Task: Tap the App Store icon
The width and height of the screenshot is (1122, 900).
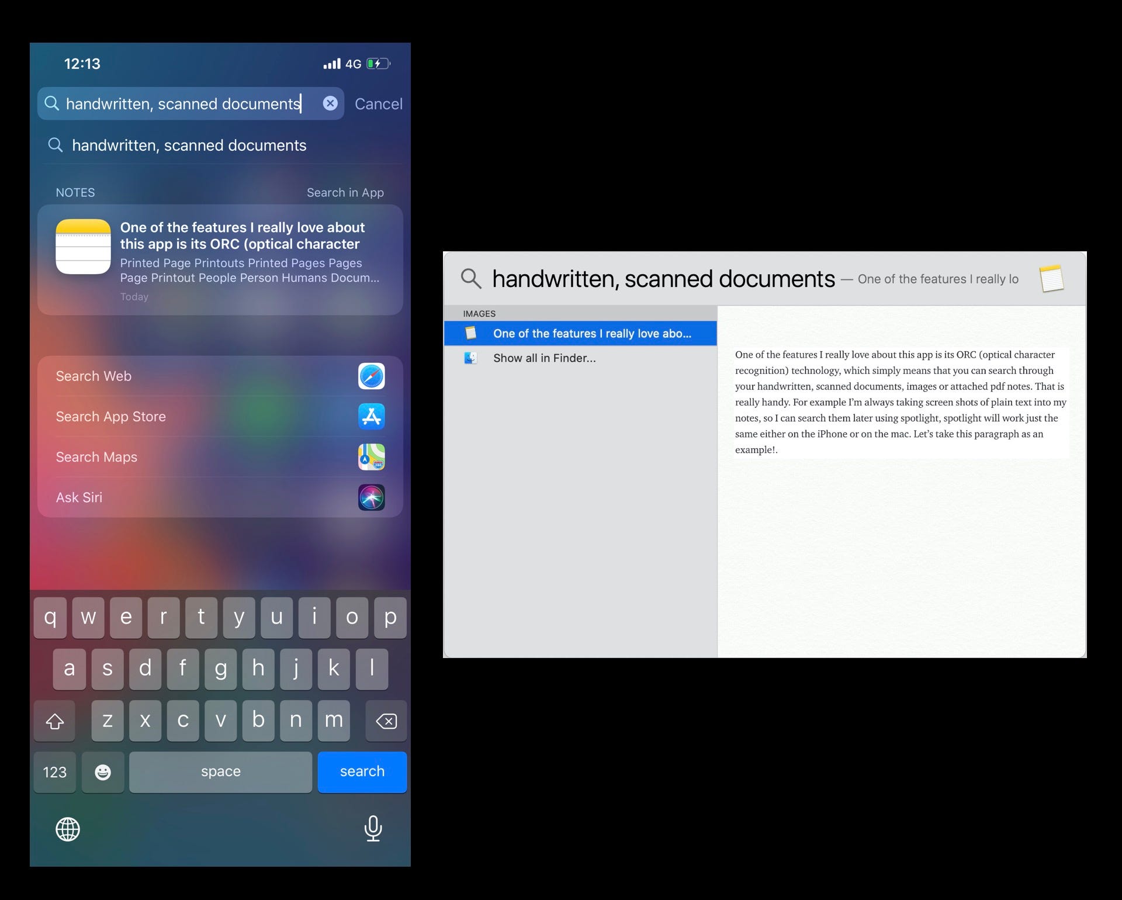Action: point(371,417)
